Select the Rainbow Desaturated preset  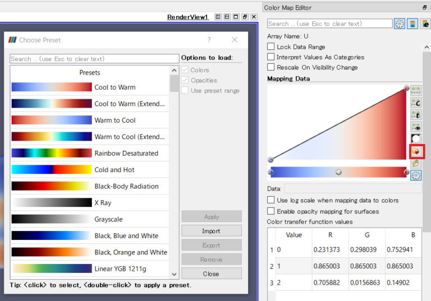(90, 153)
